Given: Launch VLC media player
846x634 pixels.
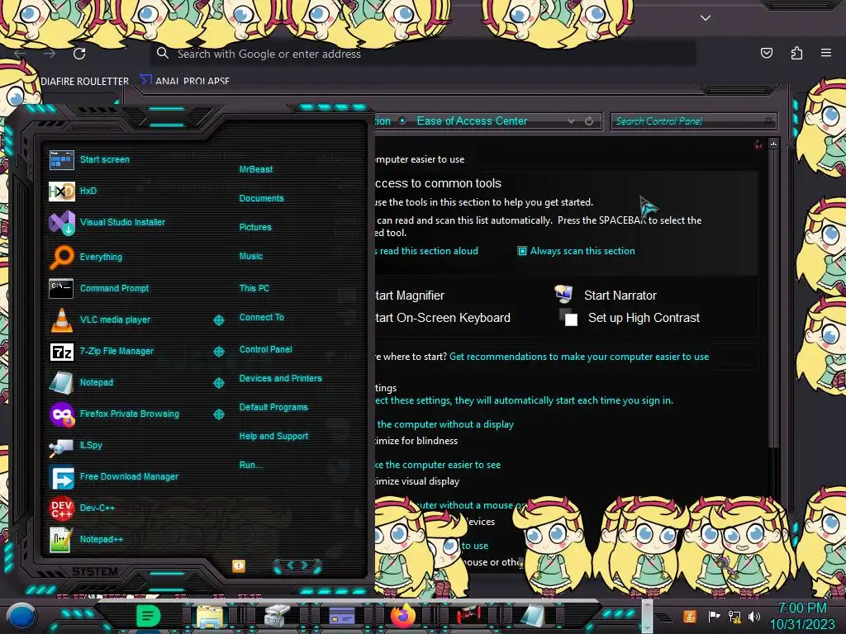Looking at the screenshot, I should point(99,319).
